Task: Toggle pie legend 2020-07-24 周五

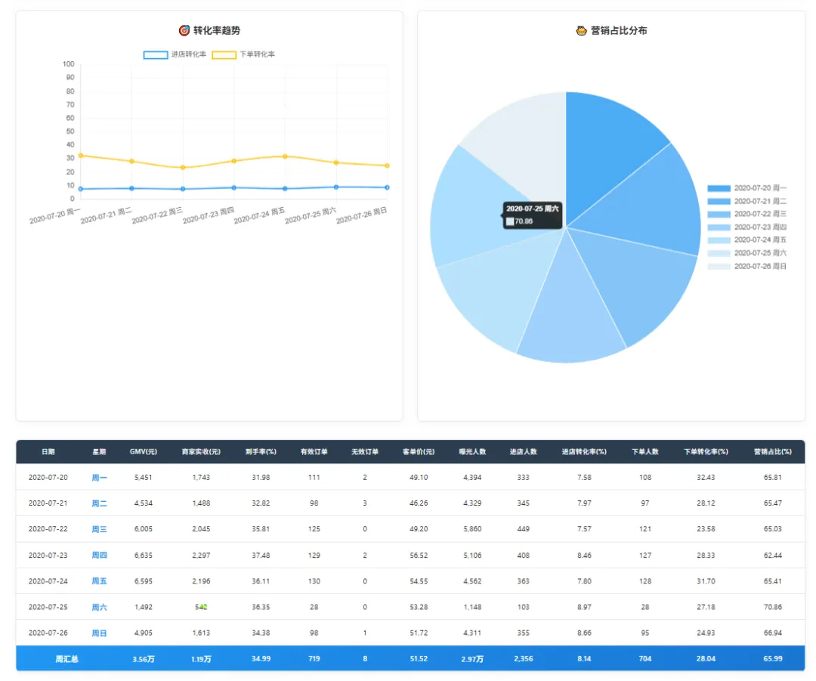Action: 746,240
